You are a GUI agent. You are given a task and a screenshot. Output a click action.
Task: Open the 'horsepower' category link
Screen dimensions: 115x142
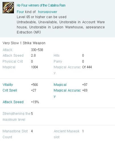pyautogui.click(x=47, y=12)
